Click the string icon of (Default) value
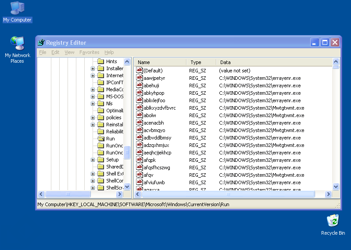The height and width of the screenshot is (250, 351). (x=140, y=70)
